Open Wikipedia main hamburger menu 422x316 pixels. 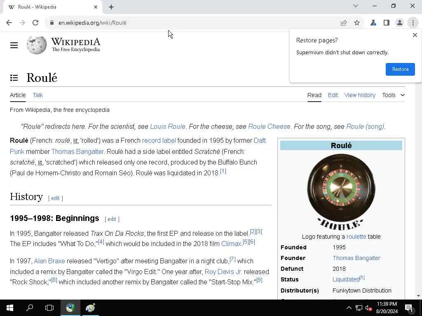pyautogui.click(x=14, y=45)
